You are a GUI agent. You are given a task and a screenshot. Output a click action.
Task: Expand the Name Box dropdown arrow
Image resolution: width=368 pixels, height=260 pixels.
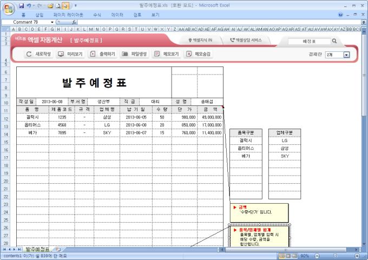tap(52, 22)
